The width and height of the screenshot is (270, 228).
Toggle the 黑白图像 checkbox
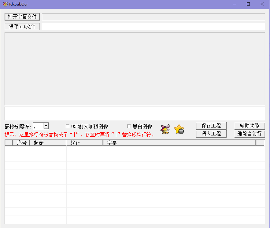pos(129,126)
